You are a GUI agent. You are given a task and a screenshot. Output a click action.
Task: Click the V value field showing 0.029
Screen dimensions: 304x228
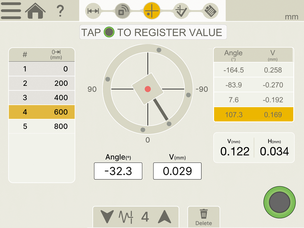point(177,171)
